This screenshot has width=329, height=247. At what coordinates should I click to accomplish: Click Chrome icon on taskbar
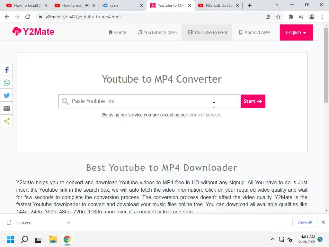click(x=67, y=239)
